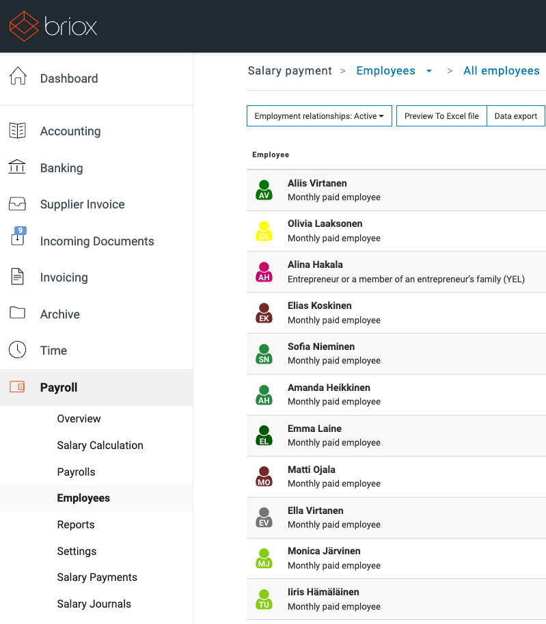Image resolution: width=546 pixels, height=624 pixels.
Task: Click the Briox logo
Action: pos(53,26)
